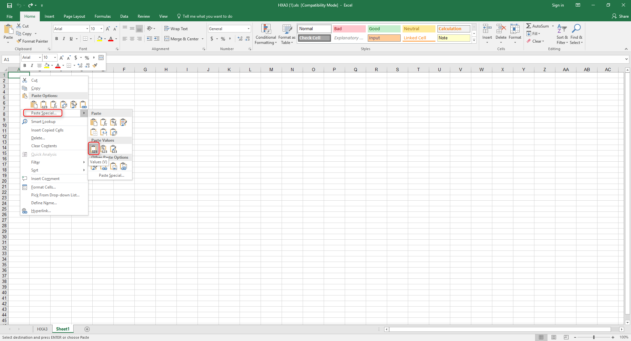Click the Format Painter brush on mini toolbar
This screenshot has height=341, width=631.
(x=95, y=66)
